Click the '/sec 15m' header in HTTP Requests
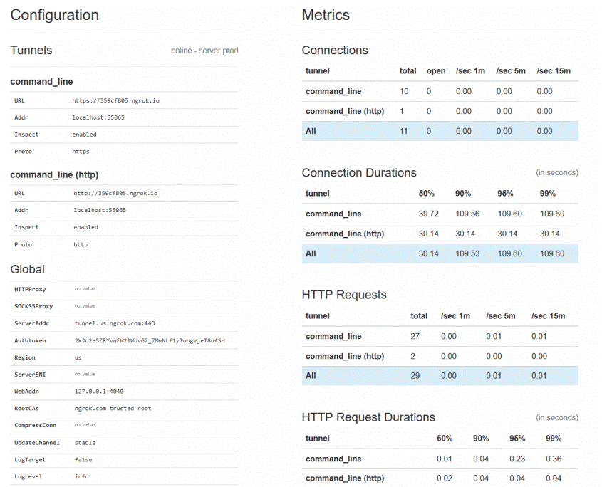The image size is (602, 487). pyautogui.click(x=548, y=316)
